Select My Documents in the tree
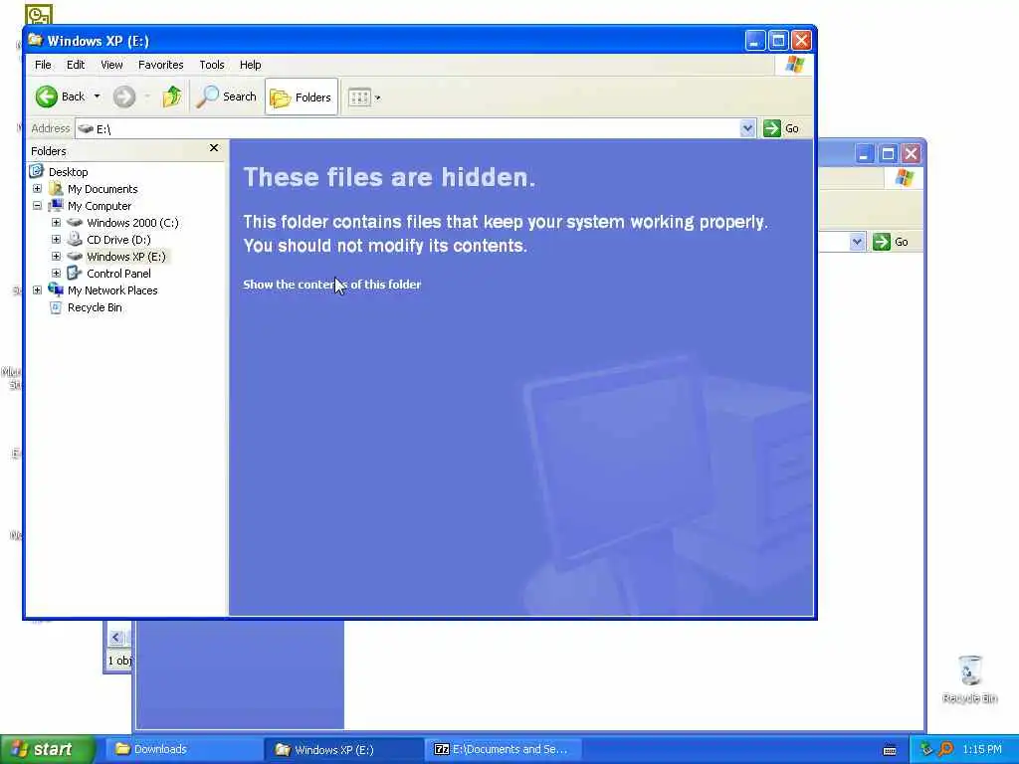Viewport: 1019px width, 764px height. click(x=102, y=189)
